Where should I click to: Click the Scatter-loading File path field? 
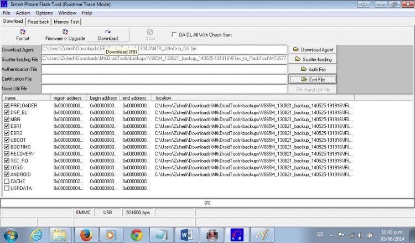tap(164, 59)
